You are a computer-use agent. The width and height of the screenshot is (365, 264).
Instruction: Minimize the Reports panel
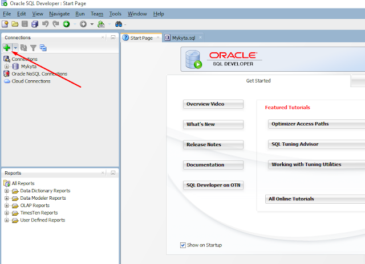pos(113,173)
